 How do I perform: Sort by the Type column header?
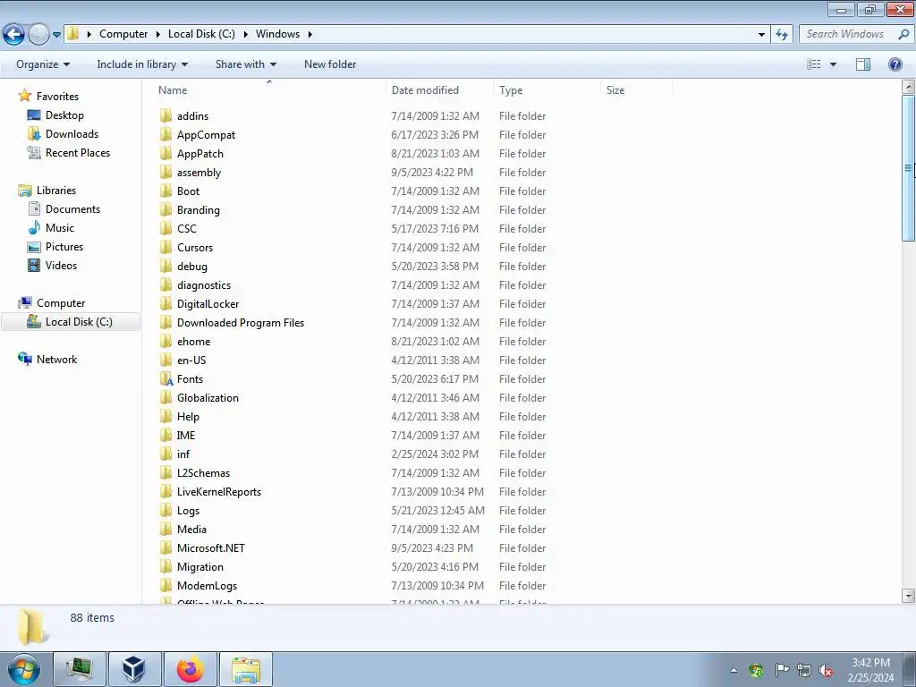547,90
